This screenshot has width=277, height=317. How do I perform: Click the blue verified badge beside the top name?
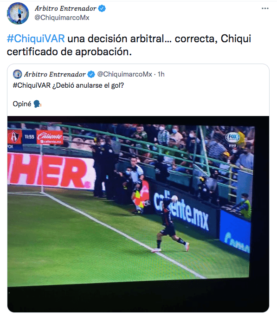(102, 8)
